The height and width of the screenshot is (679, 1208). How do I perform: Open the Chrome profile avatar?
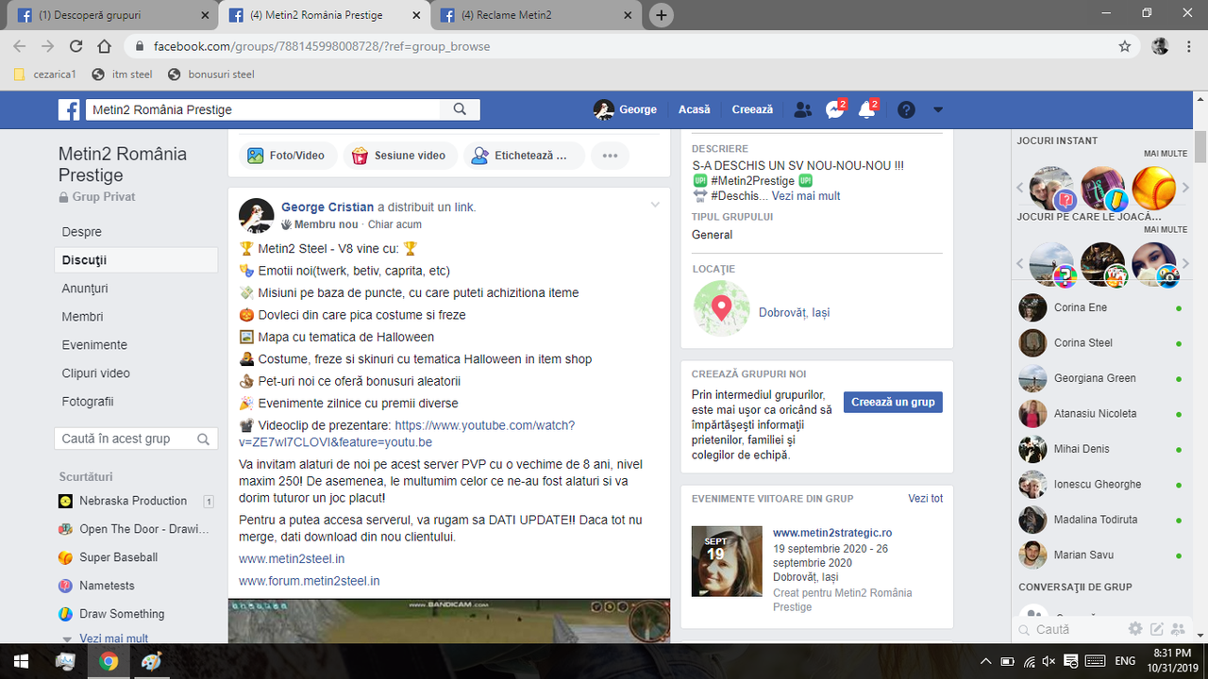(1160, 46)
